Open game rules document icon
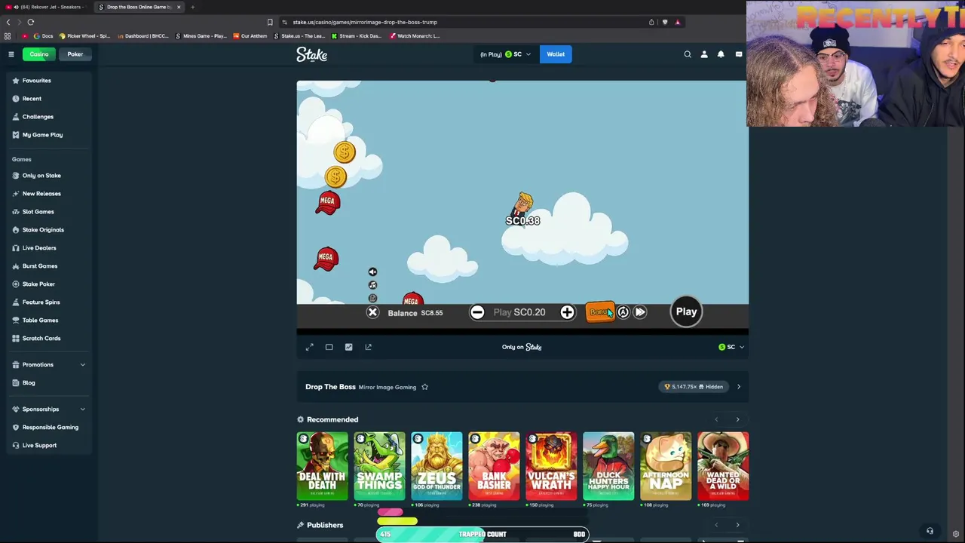965x543 pixels. pyautogui.click(x=372, y=299)
